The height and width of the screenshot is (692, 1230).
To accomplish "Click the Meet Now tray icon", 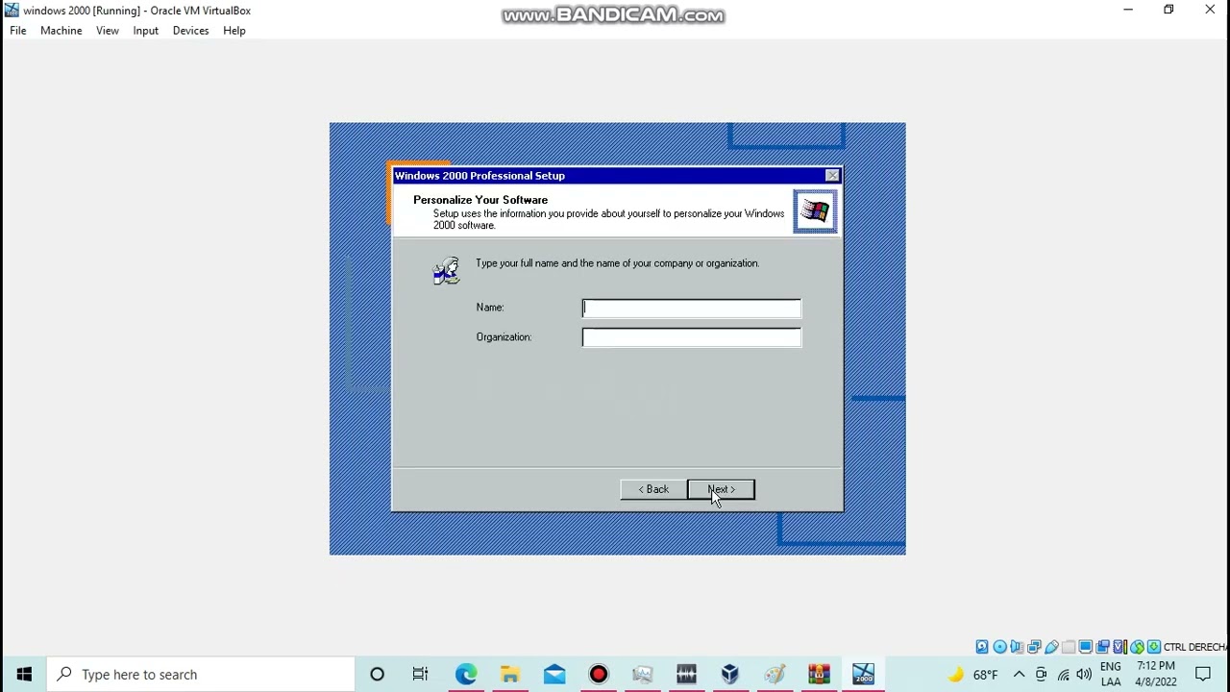I will pyautogui.click(x=1041, y=675).
